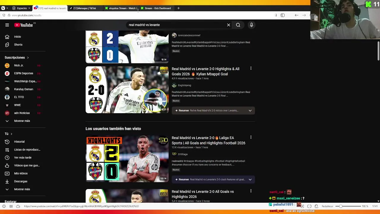Switch to the (11)Mensajes TikTok tab
Screen dimensions: 380x214
point(85,8)
